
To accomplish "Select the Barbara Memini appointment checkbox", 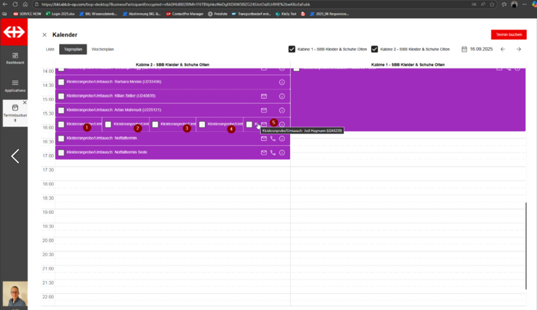I will (61, 82).
